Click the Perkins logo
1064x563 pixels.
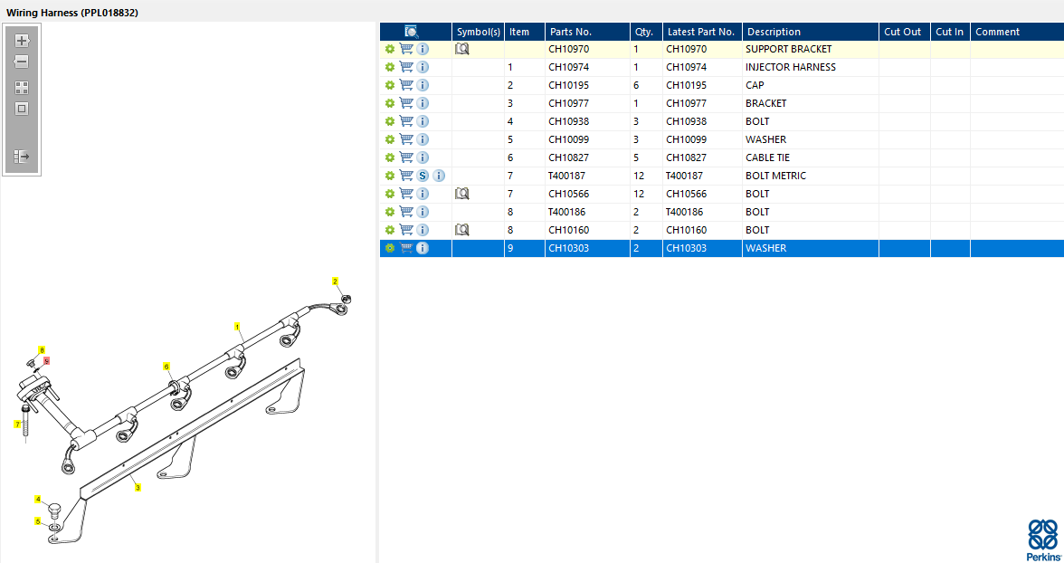coord(1043,539)
